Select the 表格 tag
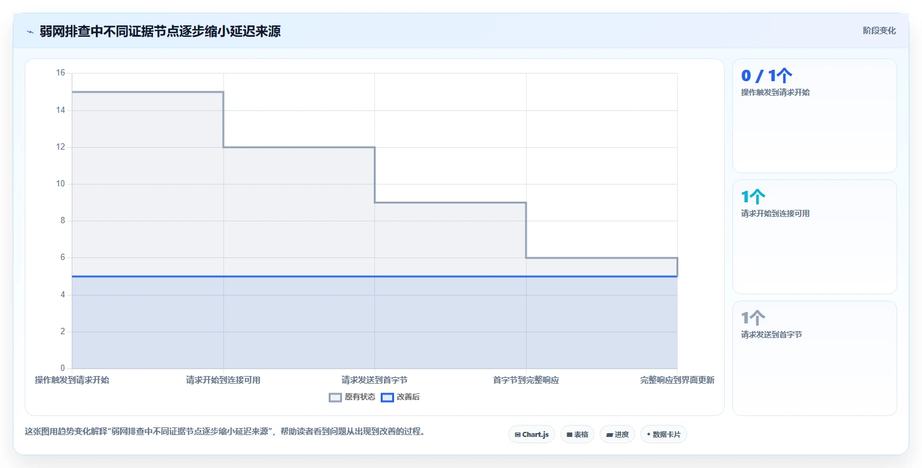Viewport: 922px width, 468px height. click(577, 434)
